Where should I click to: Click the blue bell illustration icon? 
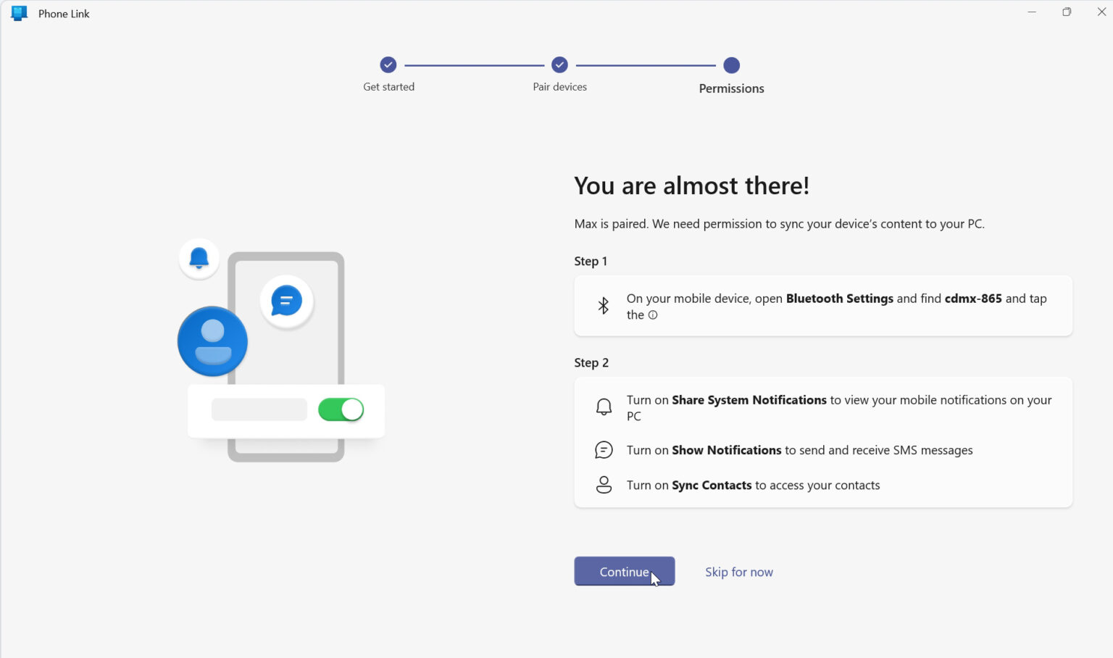[x=199, y=258]
